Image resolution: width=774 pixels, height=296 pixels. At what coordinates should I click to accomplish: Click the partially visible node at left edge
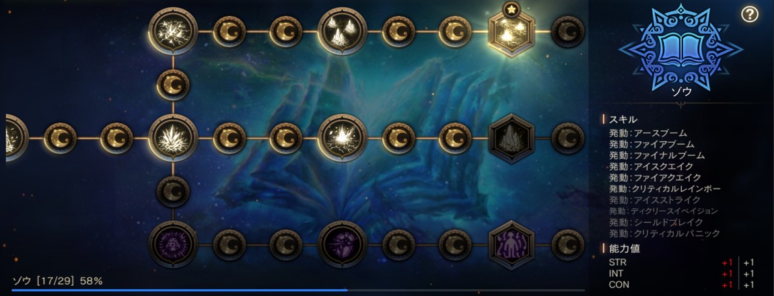click(x=15, y=138)
